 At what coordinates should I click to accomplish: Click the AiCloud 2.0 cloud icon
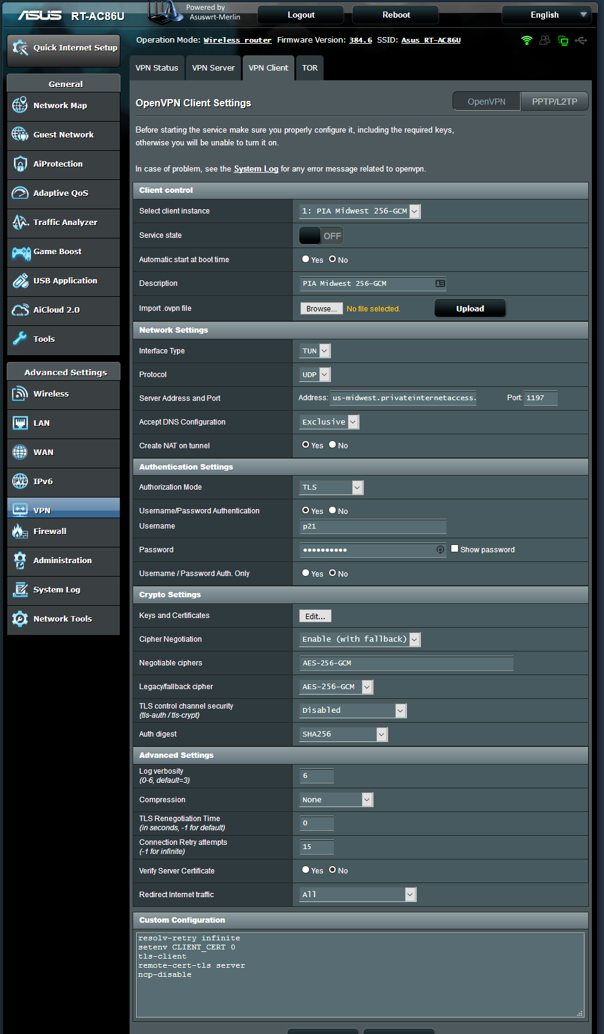click(x=20, y=310)
